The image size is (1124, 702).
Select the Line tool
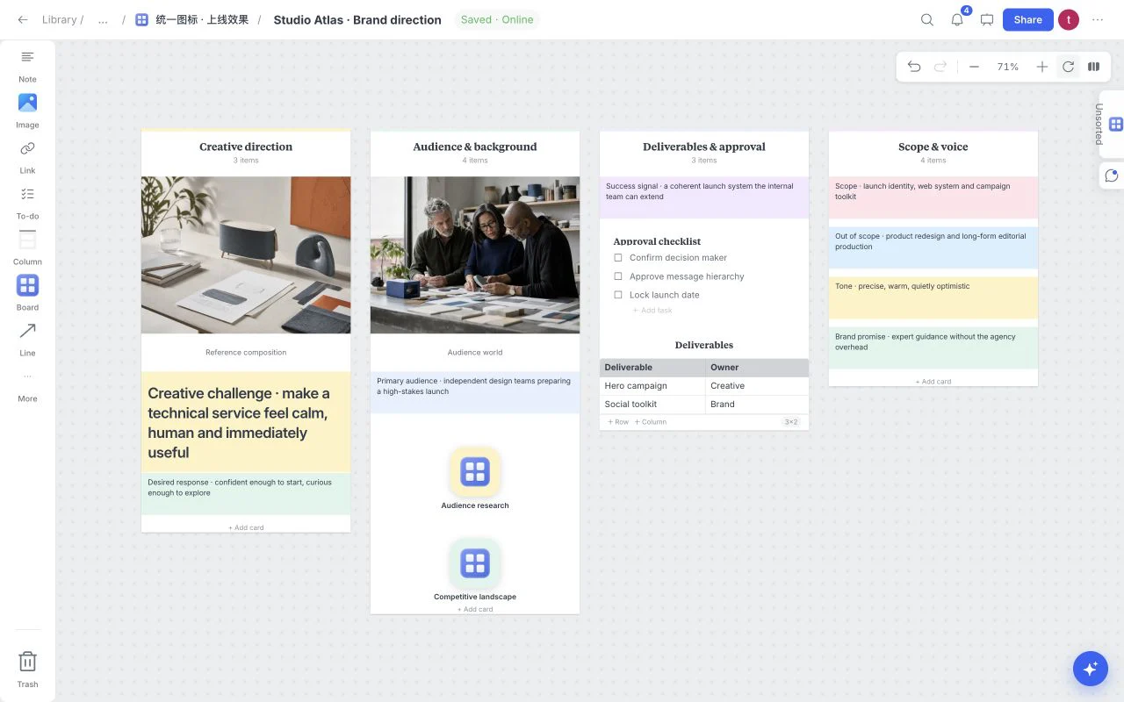(27, 340)
